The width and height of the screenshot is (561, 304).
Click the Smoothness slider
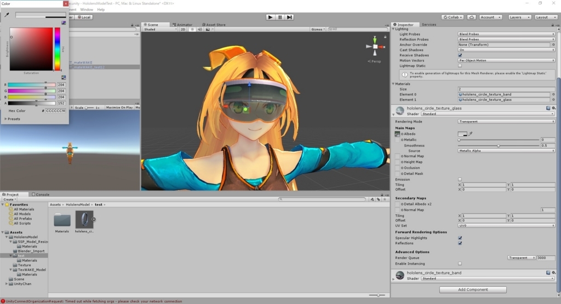coord(499,146)
